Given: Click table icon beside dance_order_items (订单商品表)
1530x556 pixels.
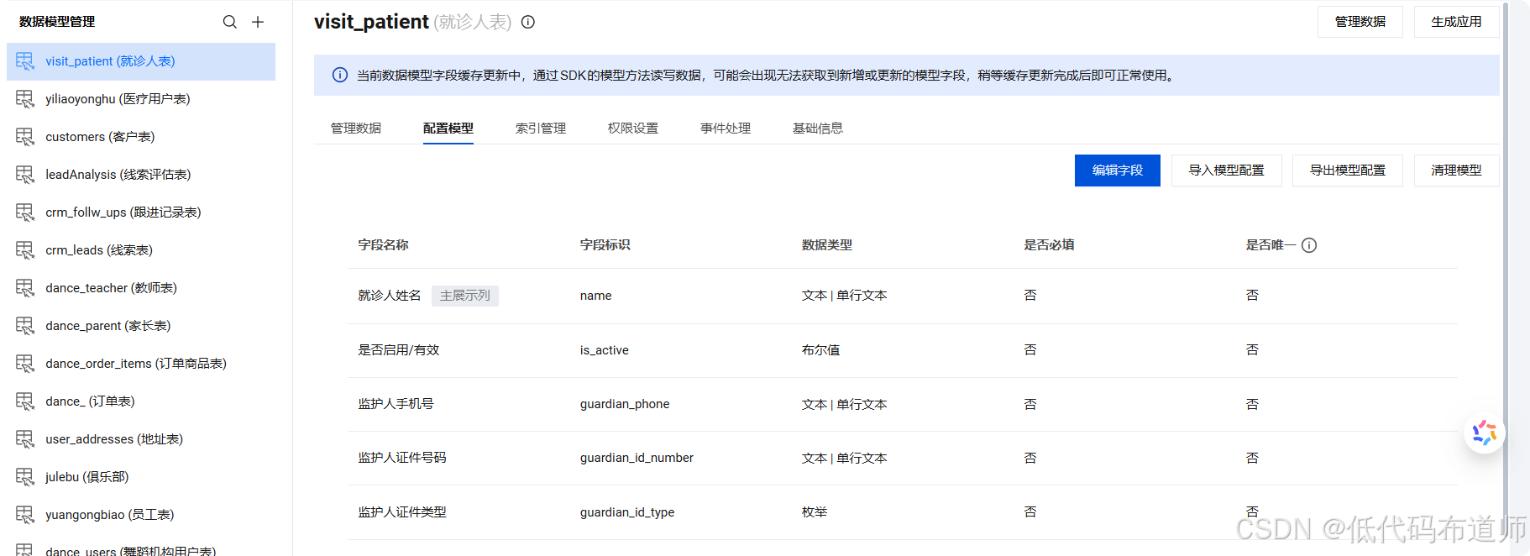Looking at the screenshot, I should coord(25,364).
